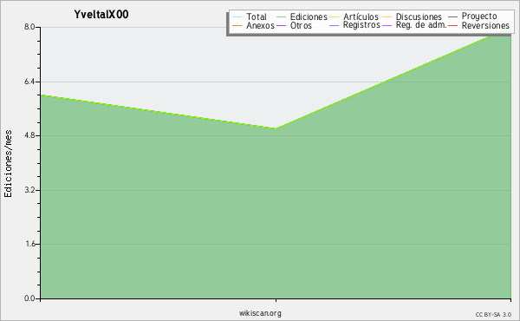
Task: Click the wikiscan.org label
Action: click(x=260, y=313)
